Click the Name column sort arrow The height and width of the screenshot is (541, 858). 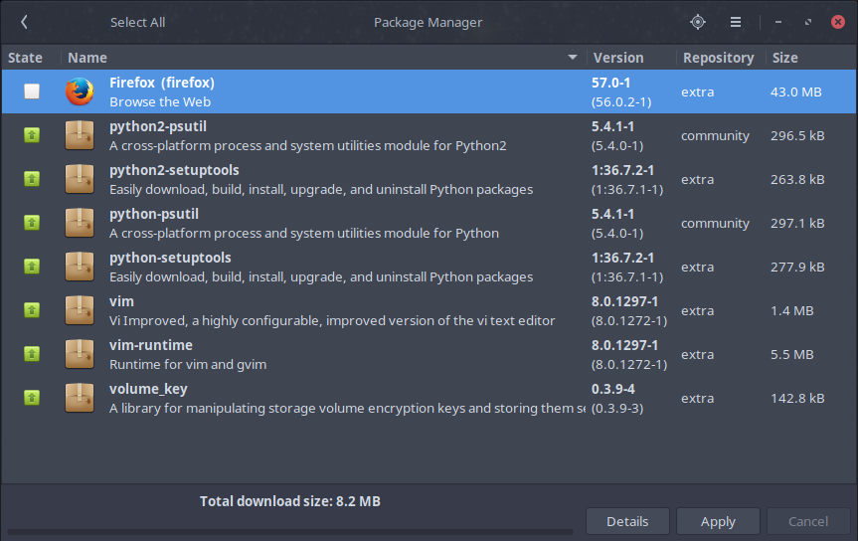click(x=573, y=58)
